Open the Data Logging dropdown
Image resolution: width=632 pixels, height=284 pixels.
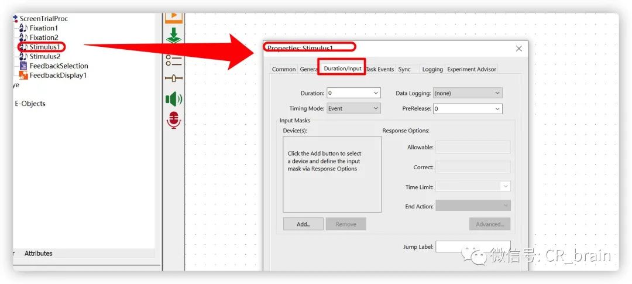click(x=468, y=93)
